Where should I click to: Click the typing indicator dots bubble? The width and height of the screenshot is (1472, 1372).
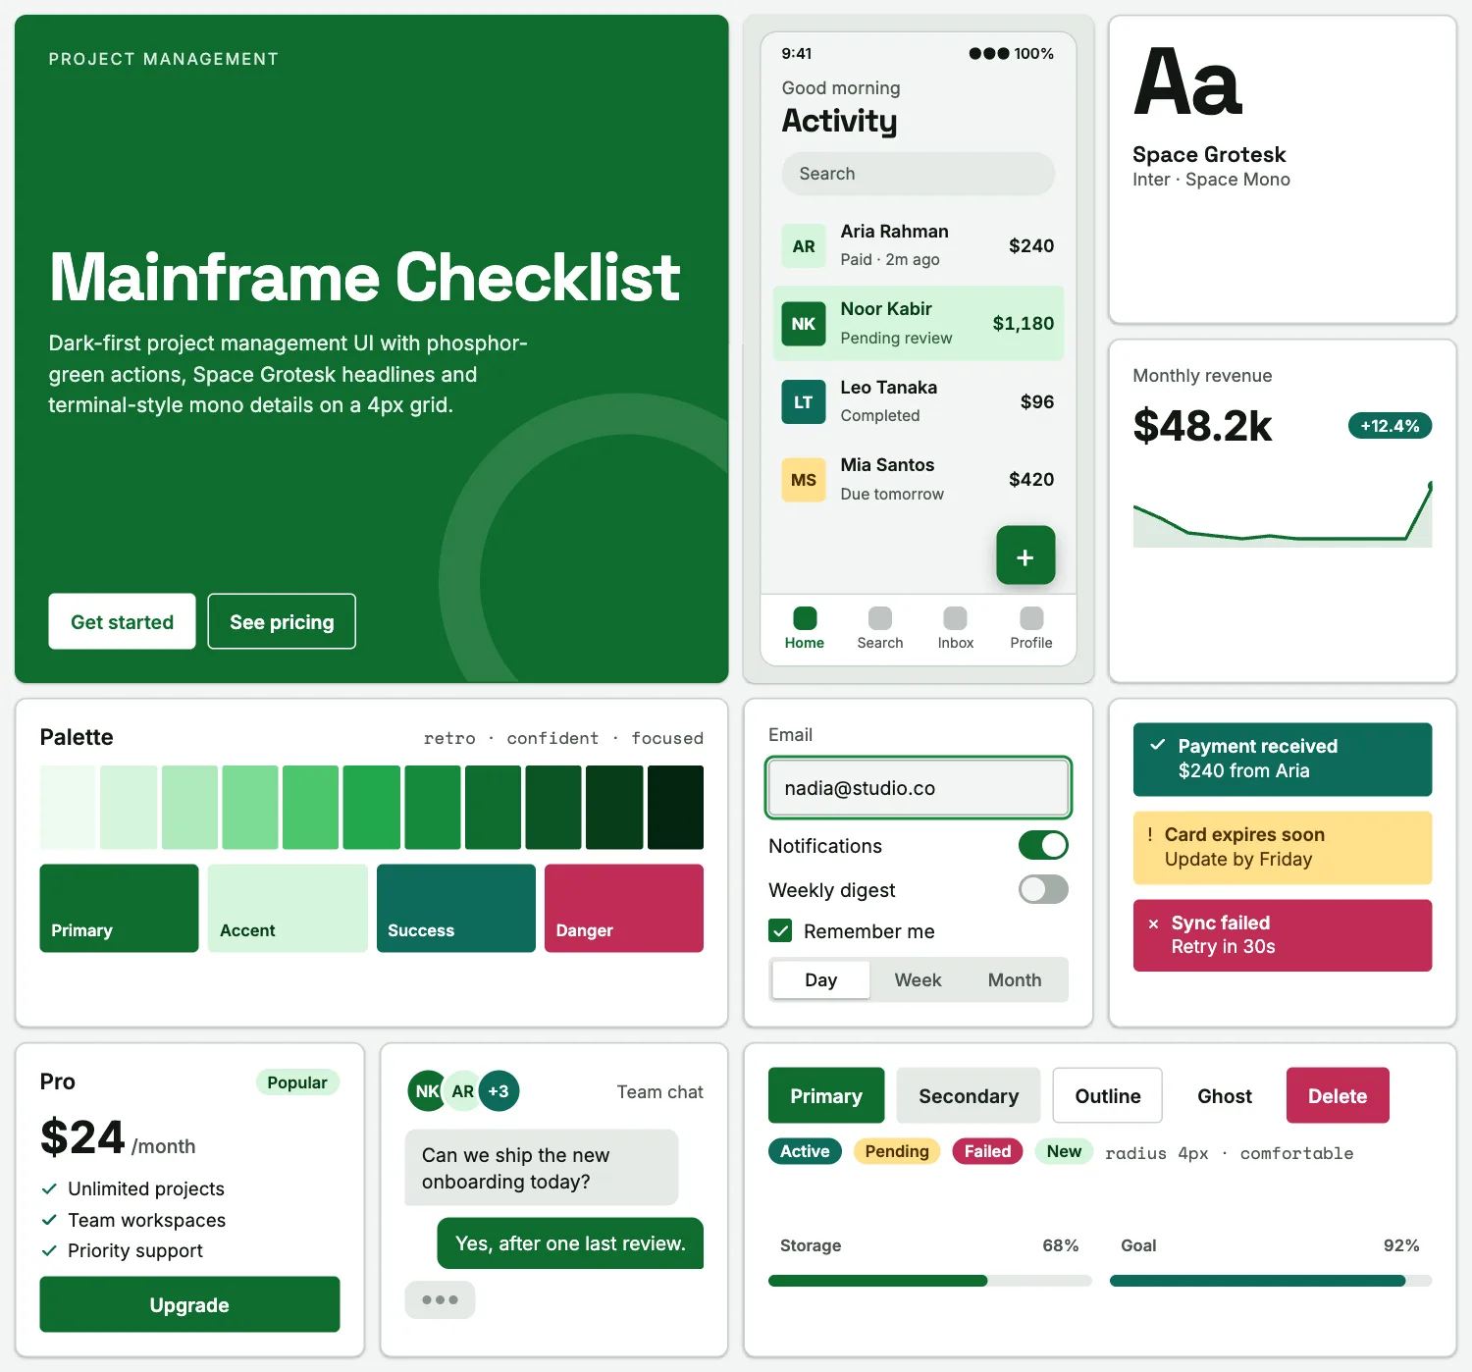coord(440,1299)
